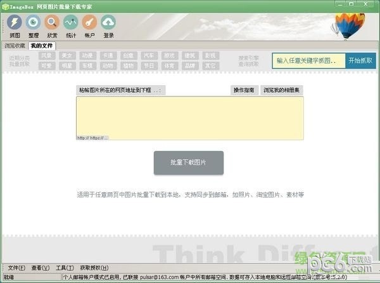Click the 粘帖图片所在的网页地址到下框 label
This screenshot has height=283, width=380.
[x=120, y=90]
